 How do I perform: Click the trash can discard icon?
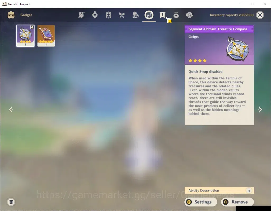11,202
